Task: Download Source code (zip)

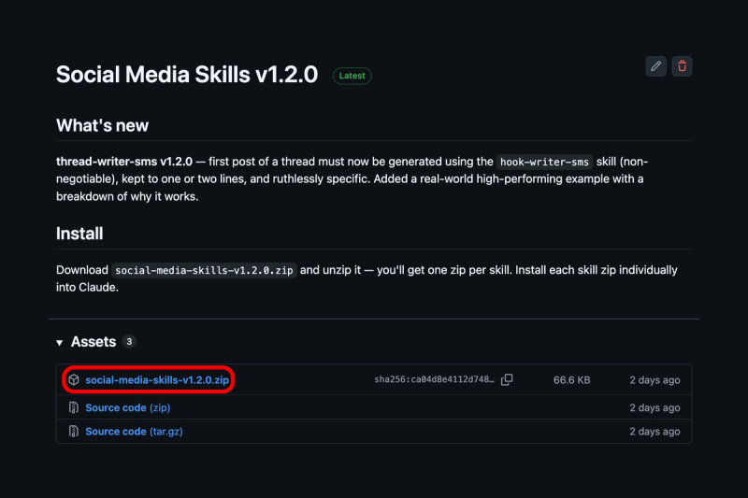Action: coord(128,407)
